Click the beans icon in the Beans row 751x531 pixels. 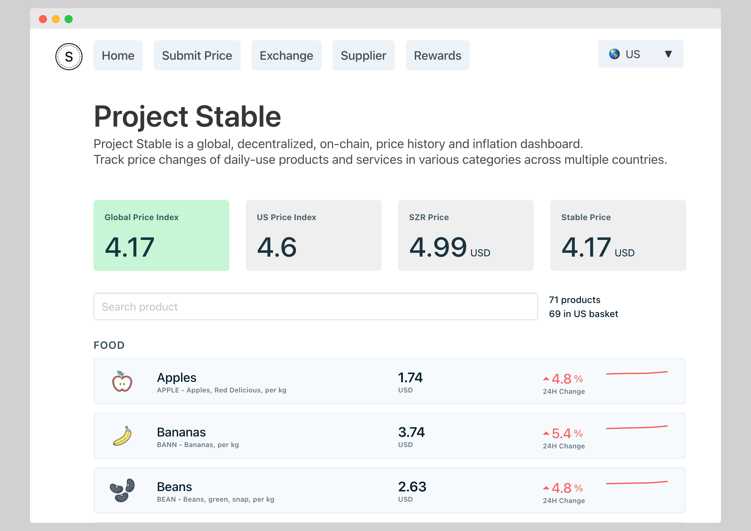[122, 490]
